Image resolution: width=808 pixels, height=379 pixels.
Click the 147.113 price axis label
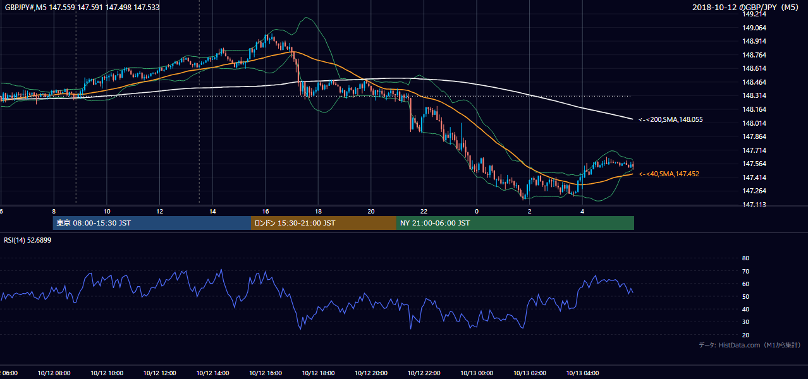754,205
